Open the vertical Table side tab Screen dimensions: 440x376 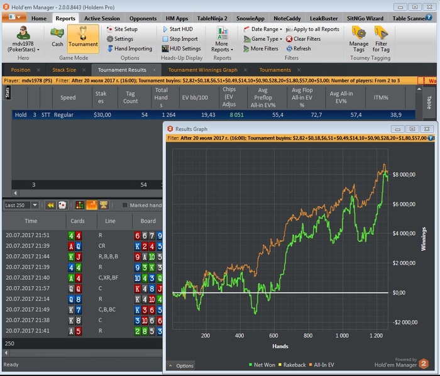point(429,102)
